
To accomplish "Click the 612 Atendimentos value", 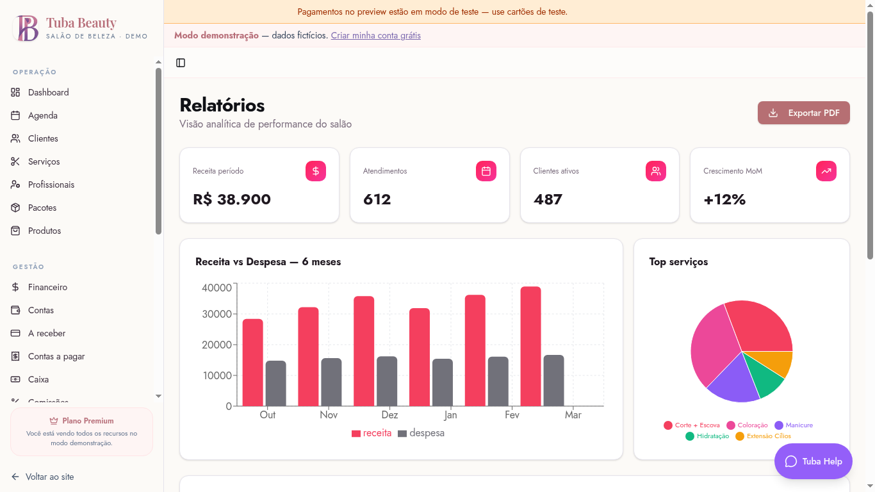I will pos(377,199).
